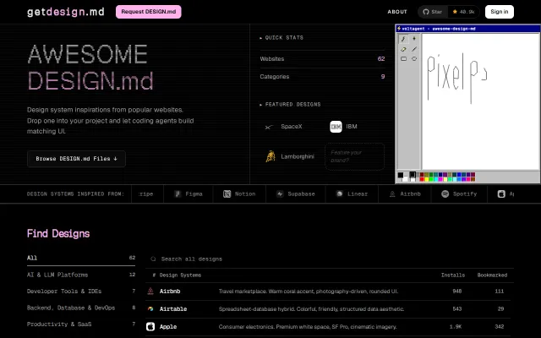541x338 pixels.
Task: Open the Airtable design system row
Action: [x=330, y=309]
